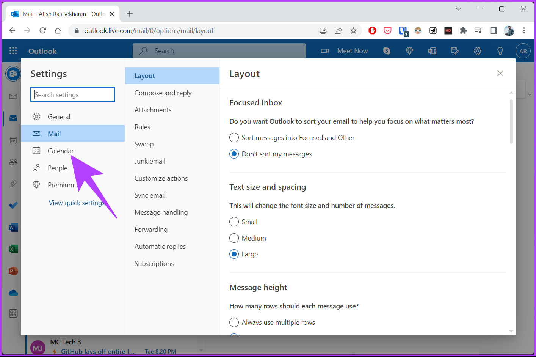Open People settings category

point(73,168)
